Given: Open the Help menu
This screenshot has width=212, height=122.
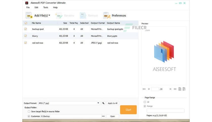Looking at the screenshot, I should pyautogui.click(x=55, y=7).
